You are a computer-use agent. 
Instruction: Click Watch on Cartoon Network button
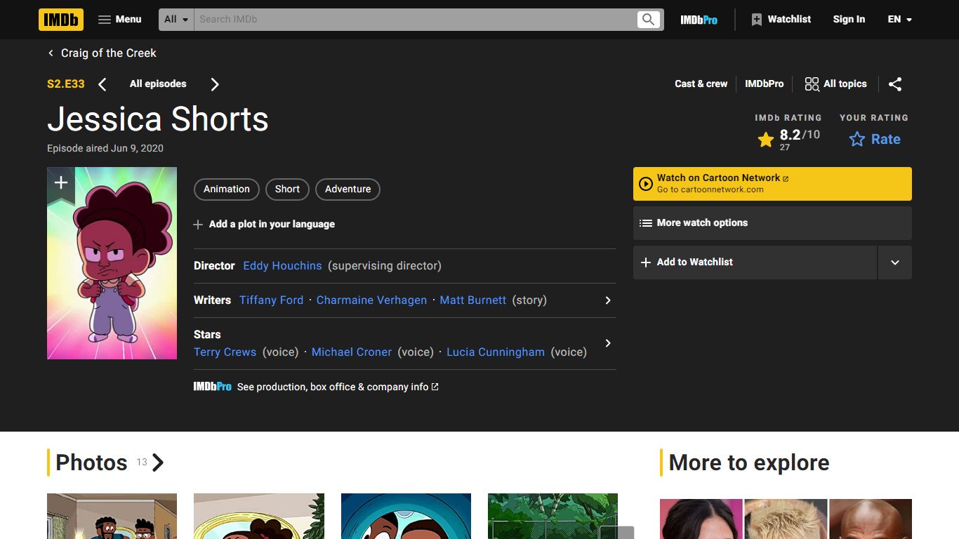tap(772, 184)
